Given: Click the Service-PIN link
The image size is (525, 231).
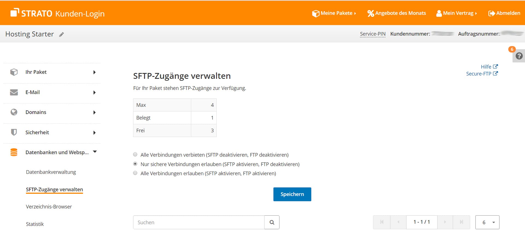Looking at the screenshot, I should (x=373, y=34).
